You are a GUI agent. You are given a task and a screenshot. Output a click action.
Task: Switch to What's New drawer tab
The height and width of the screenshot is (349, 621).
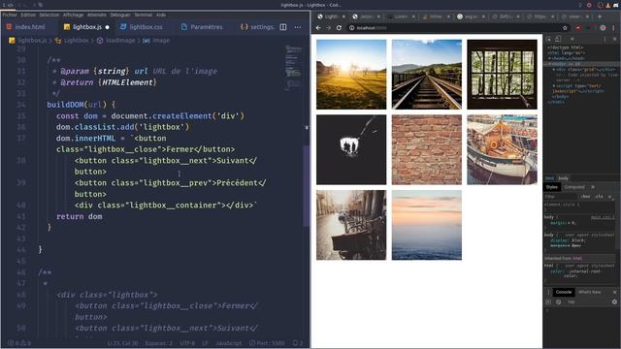click(589, 292)
